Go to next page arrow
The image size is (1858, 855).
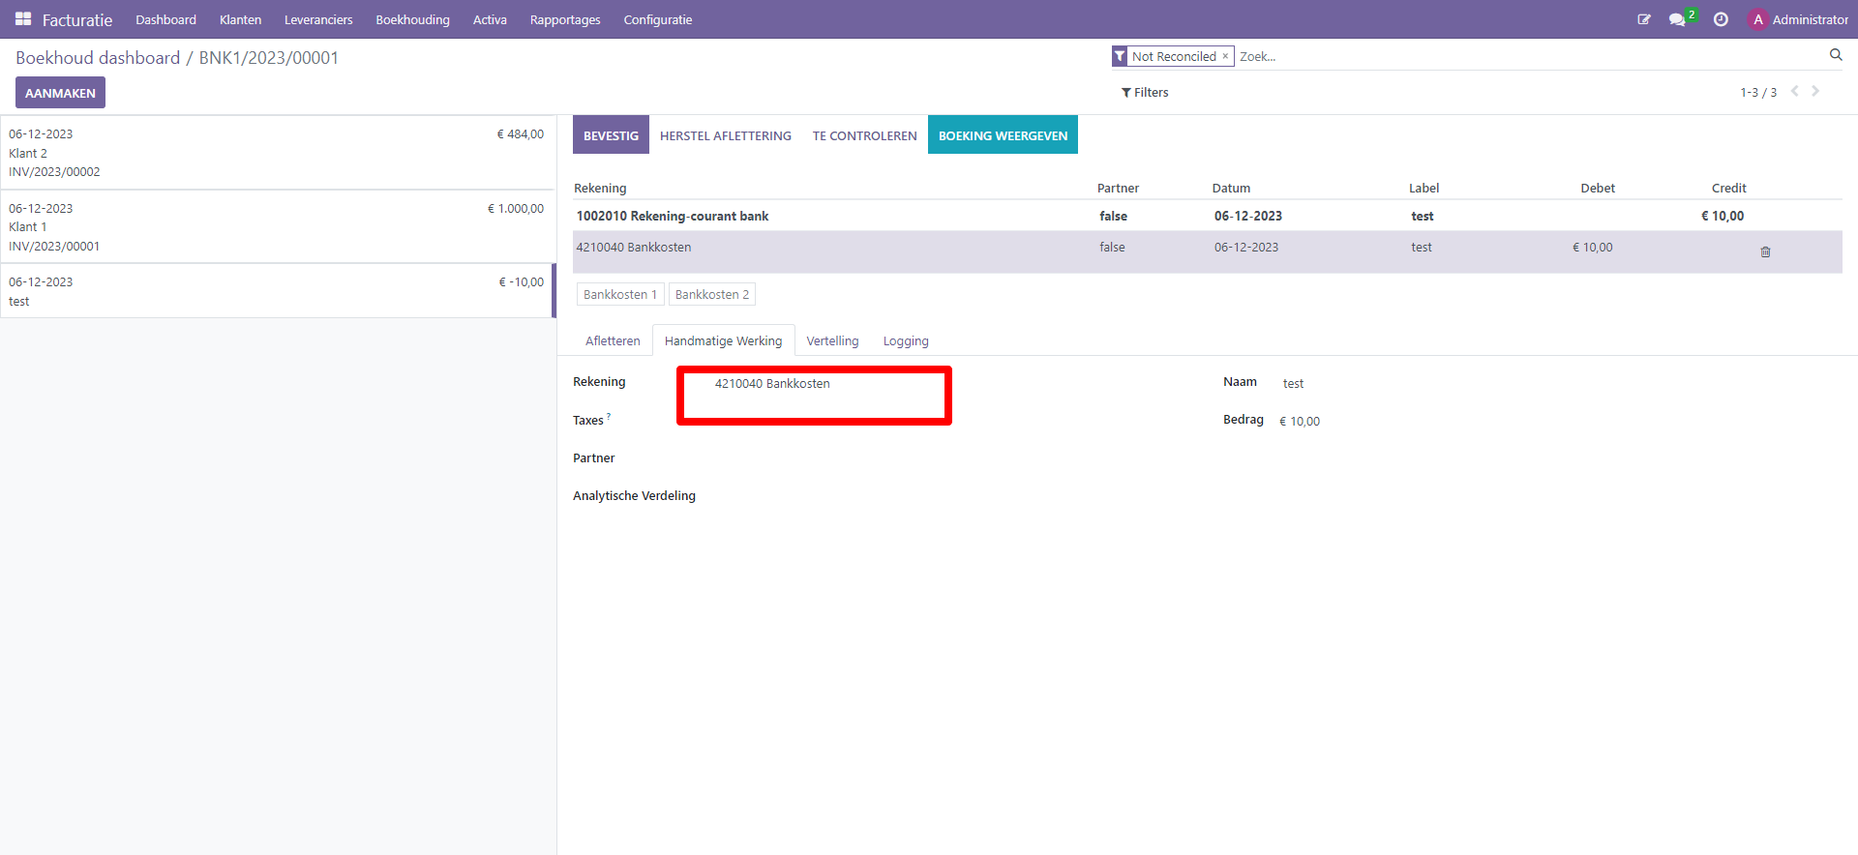pos(1815,91)
